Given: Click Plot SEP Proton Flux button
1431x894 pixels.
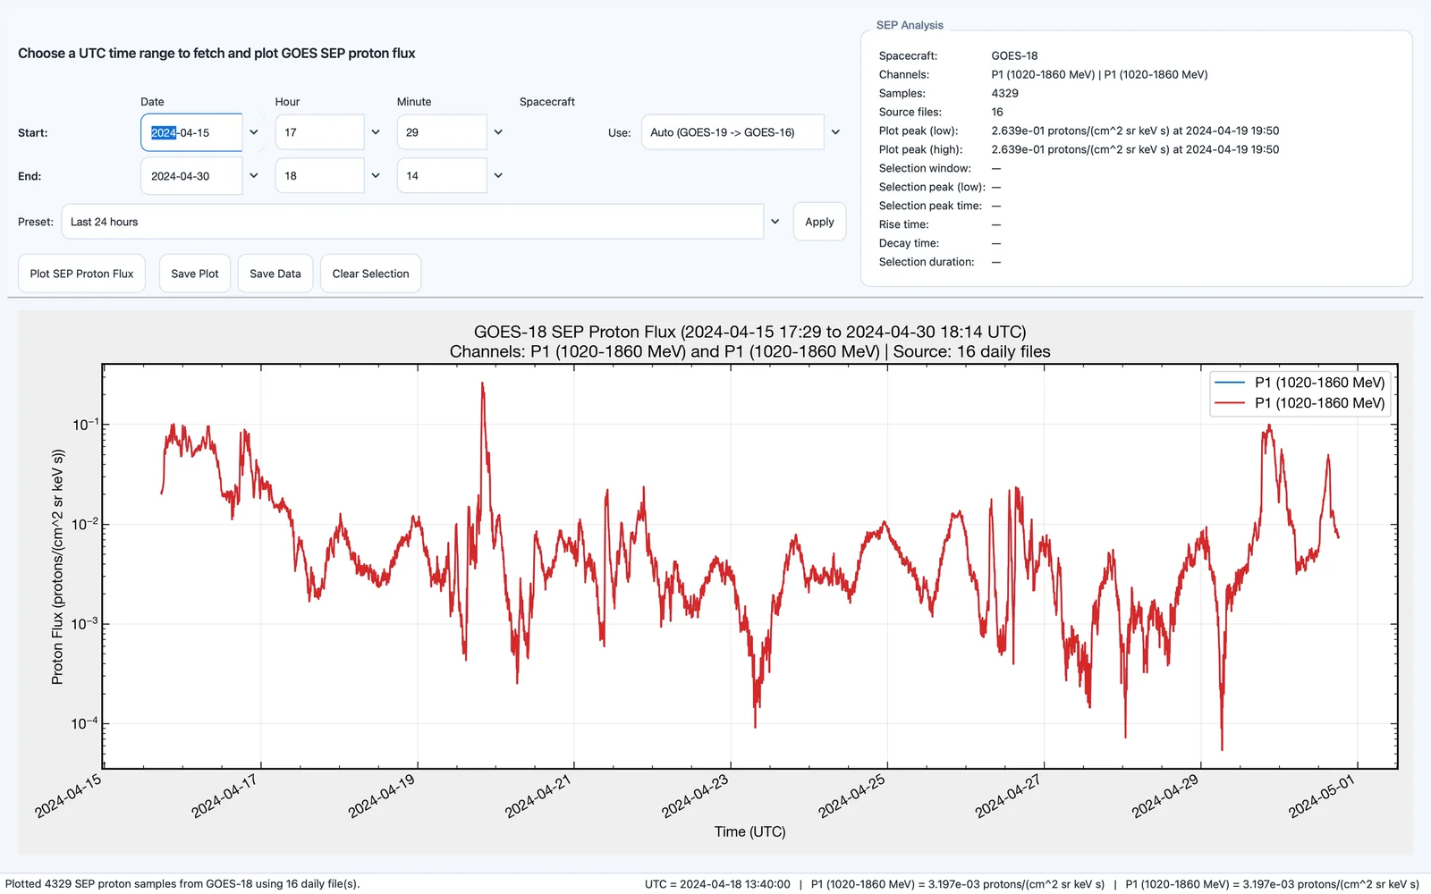Looking at the screenshot, I should pos(81,274).
